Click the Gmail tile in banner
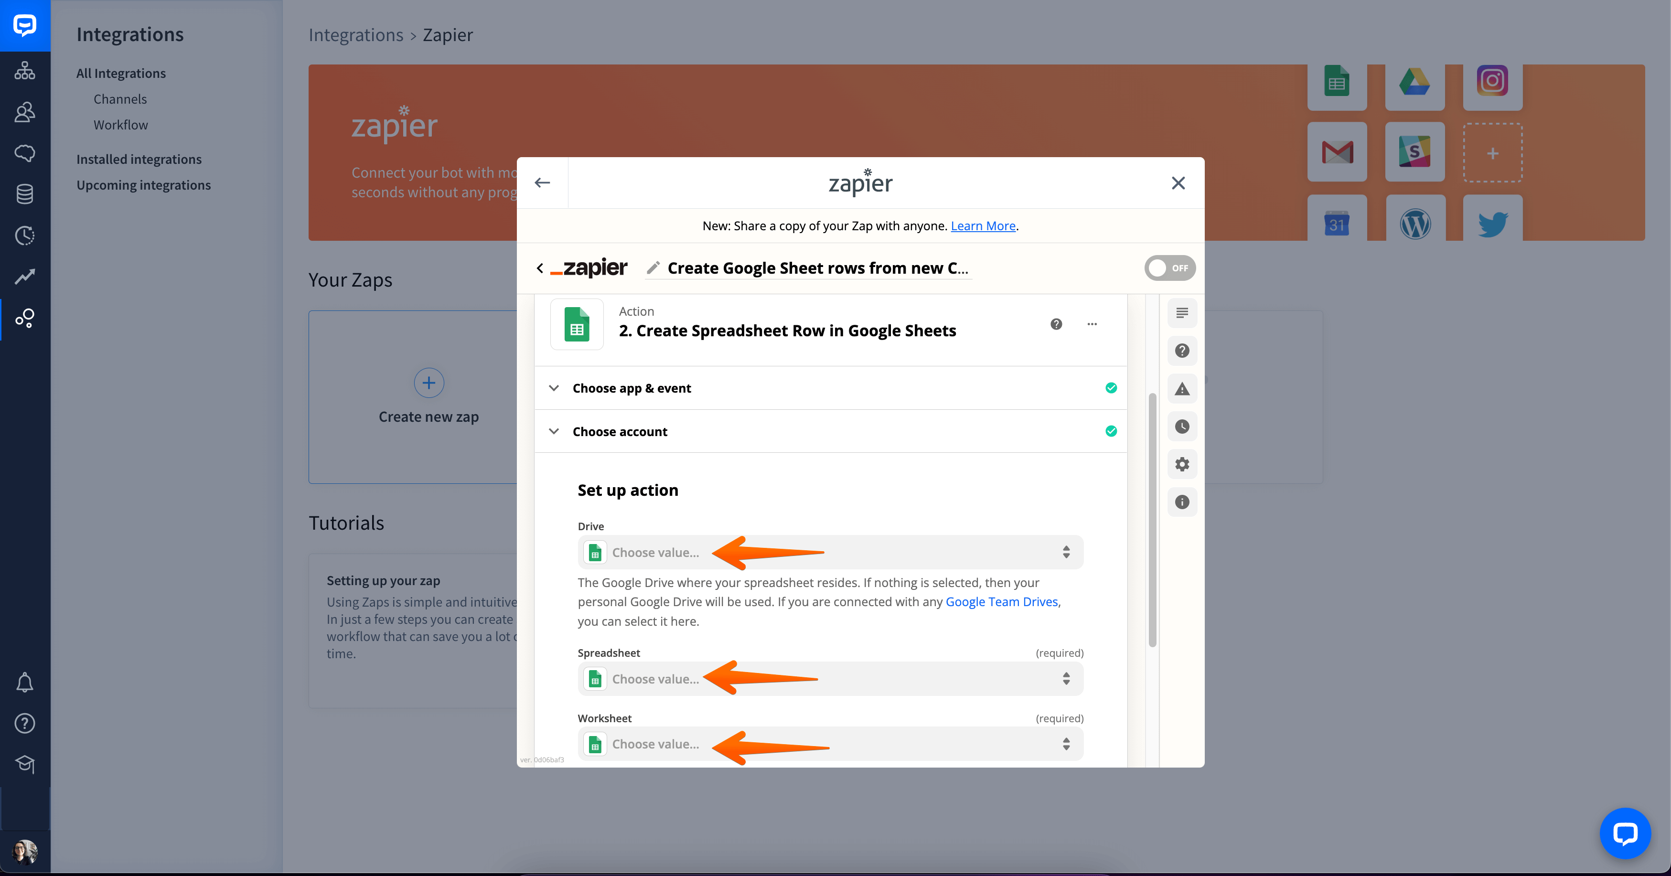 (1337, 152)
